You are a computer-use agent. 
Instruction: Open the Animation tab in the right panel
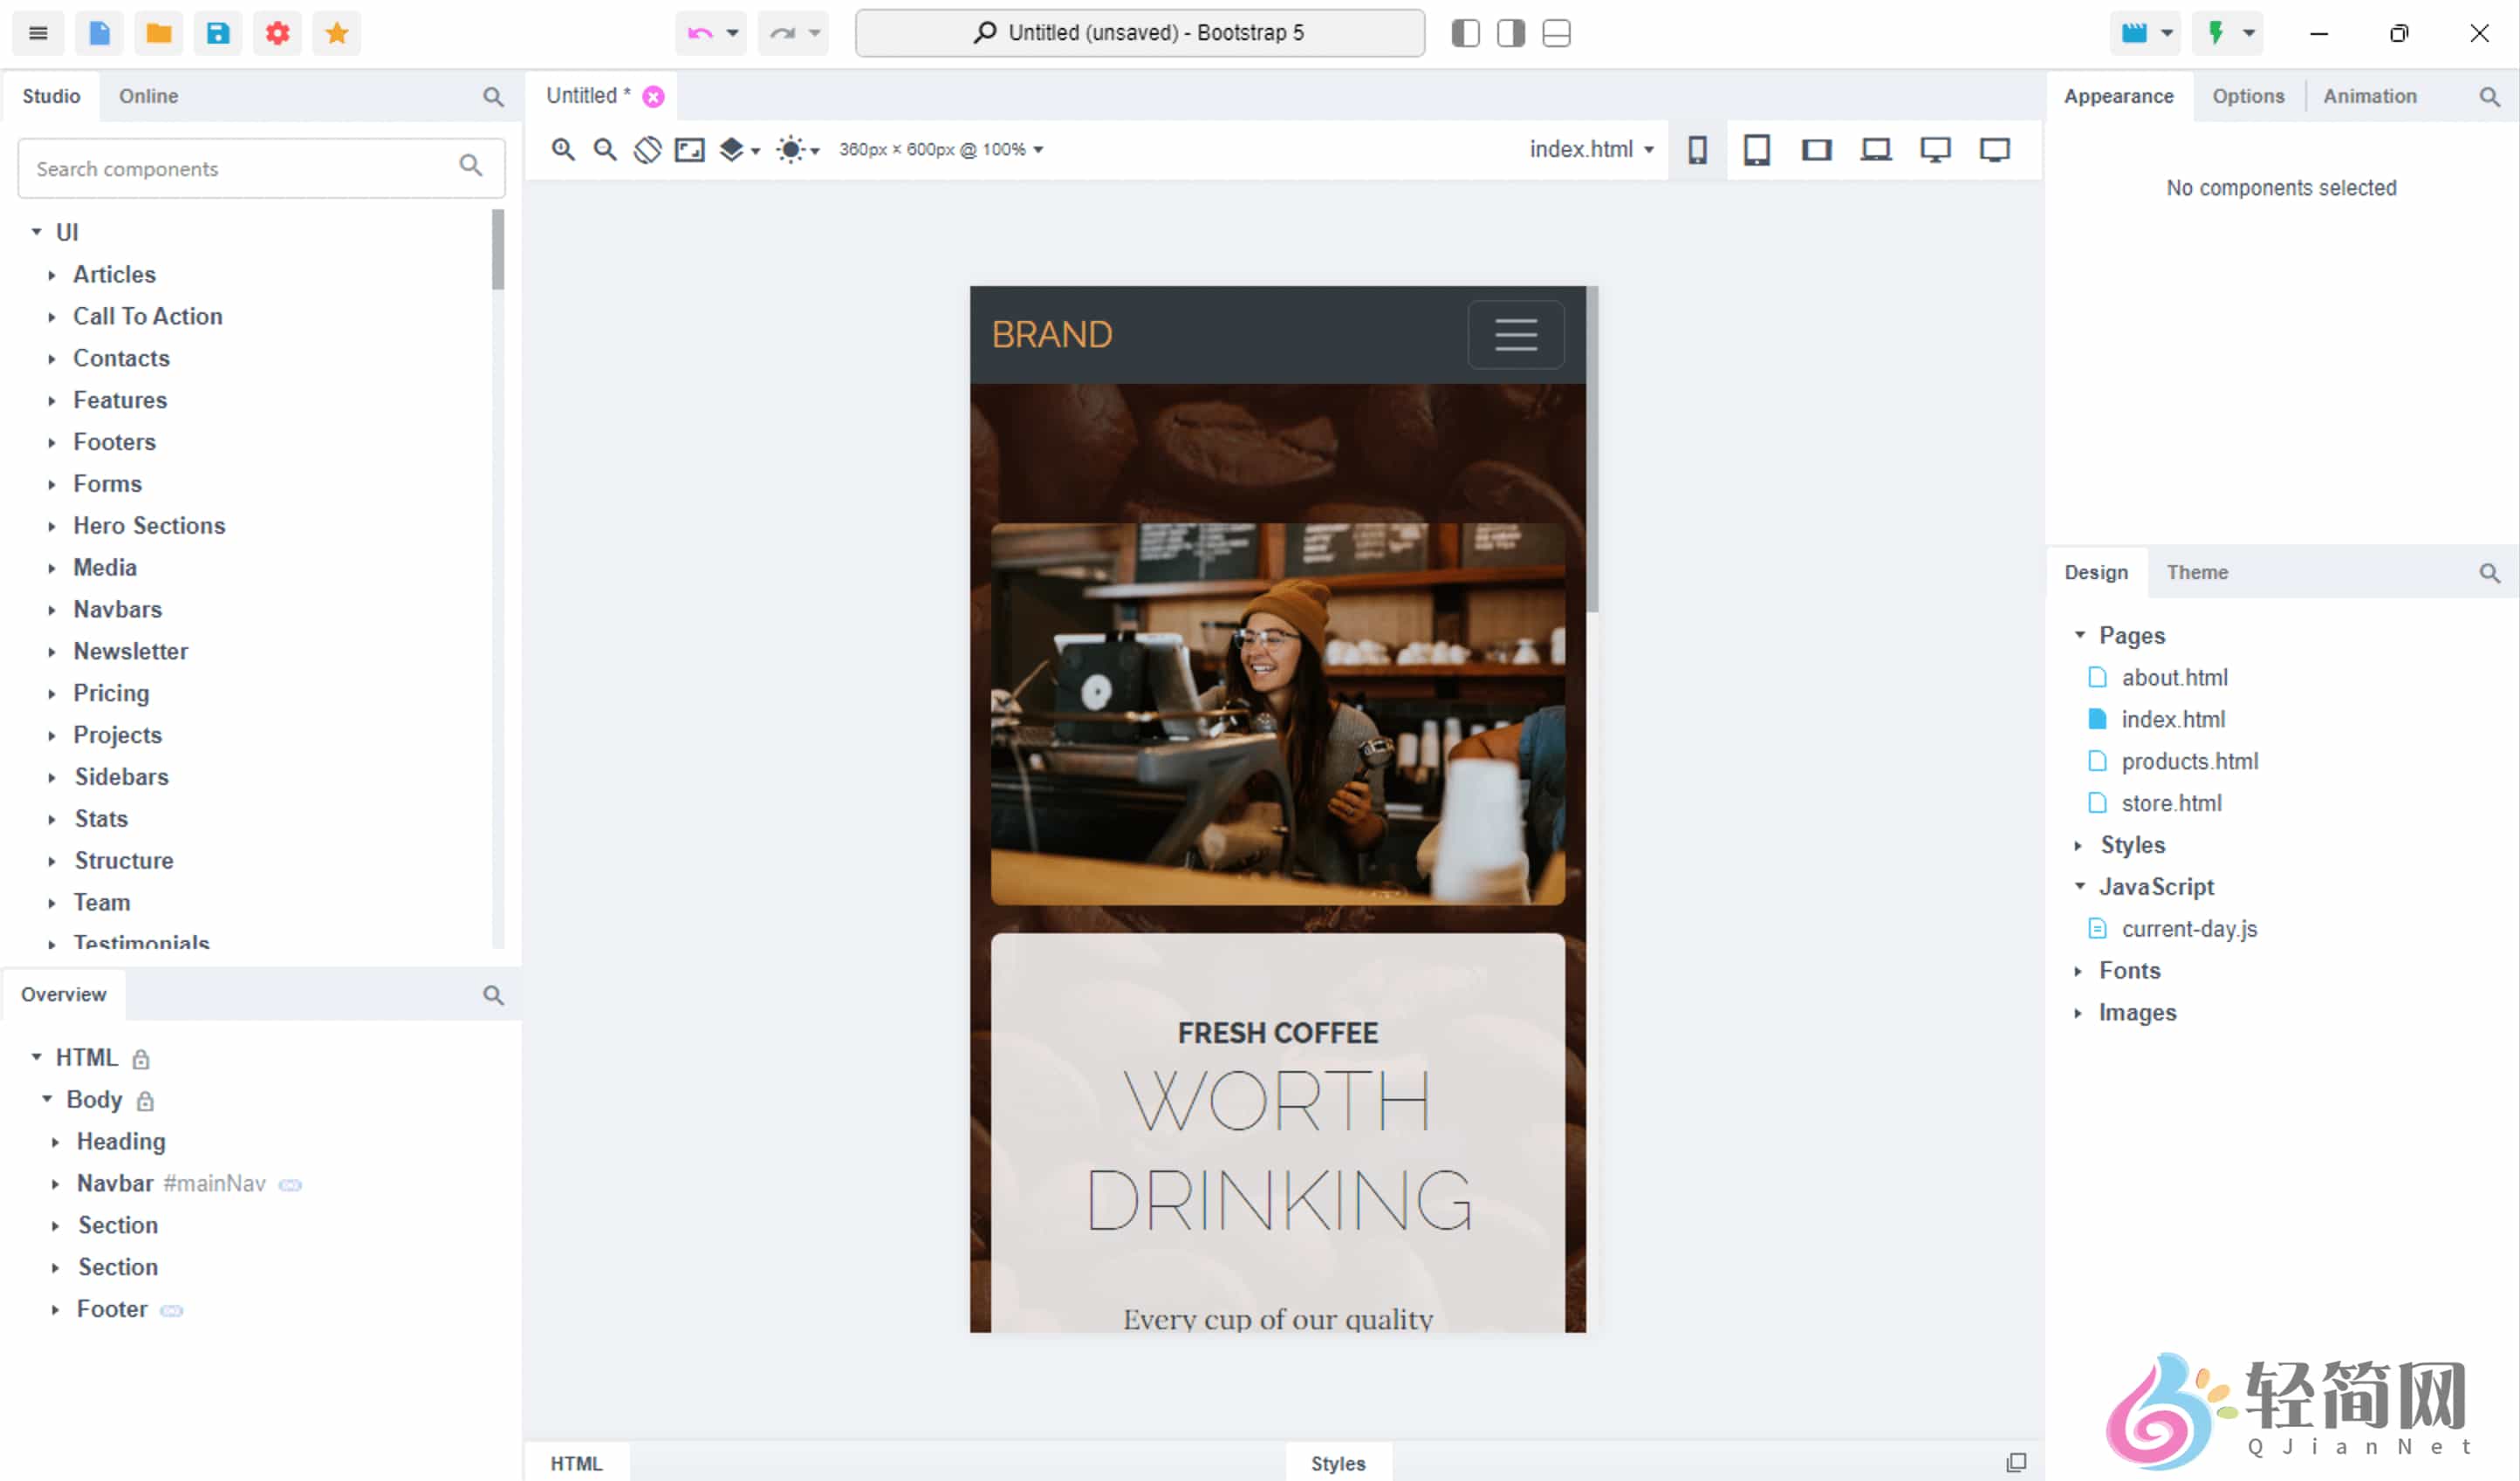2371,96
